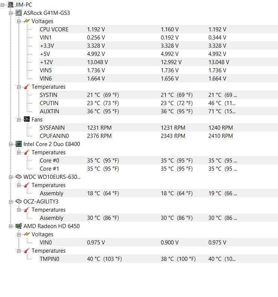Collapse the Intel Core 2 Duo E8400 node

[x=10, y=144]
